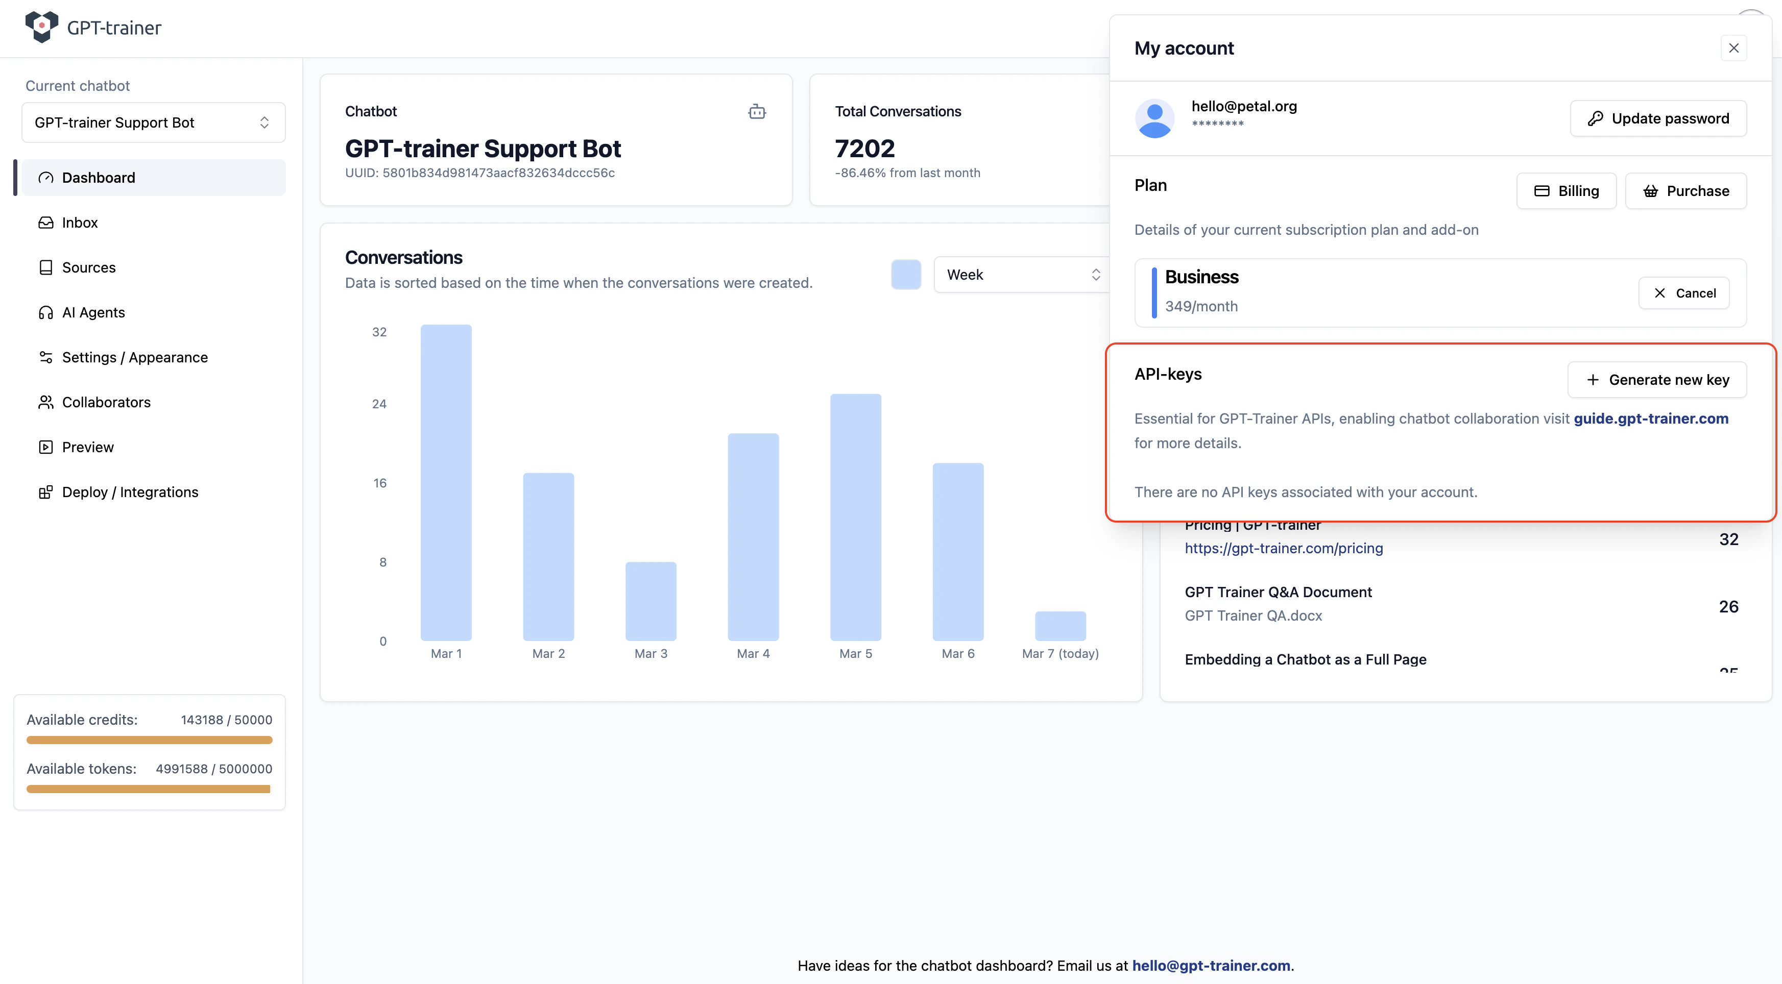This screenshot has width=1782, height=984.
Task: Click the robot icon on Chatbot card
Action: coord(757,111)
